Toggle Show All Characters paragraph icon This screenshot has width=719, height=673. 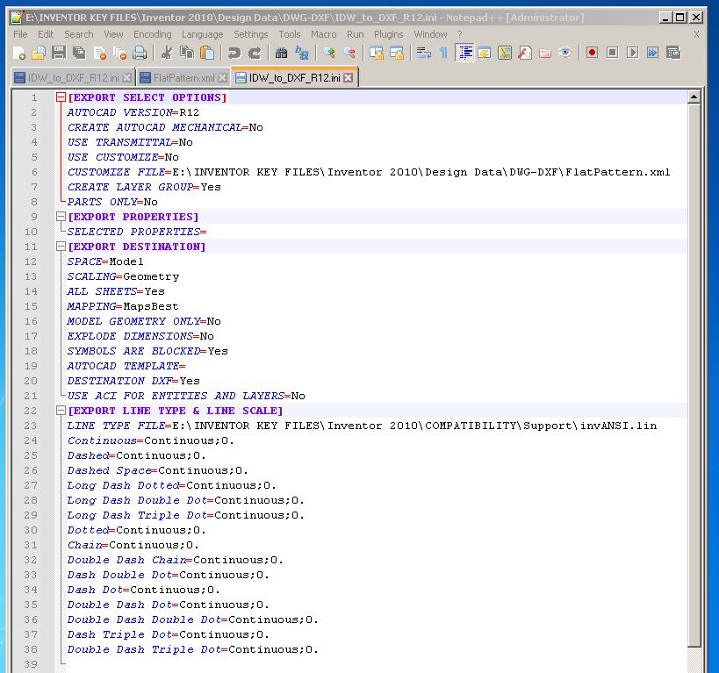tap(443, 54)
